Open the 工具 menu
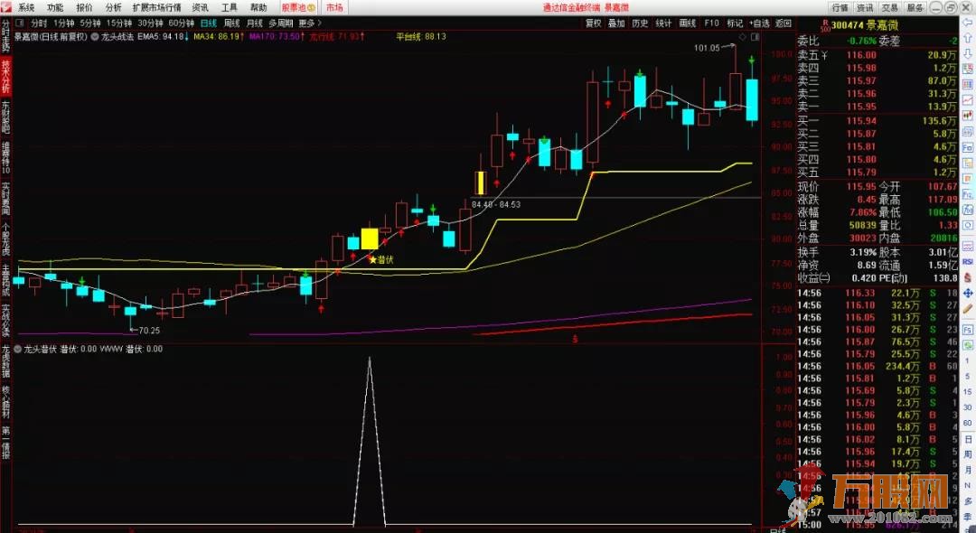The width and height of the screenshot is (976, 533). (229, 7)
